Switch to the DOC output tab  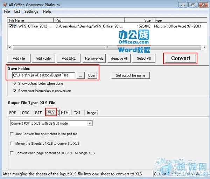click(26, 113)
